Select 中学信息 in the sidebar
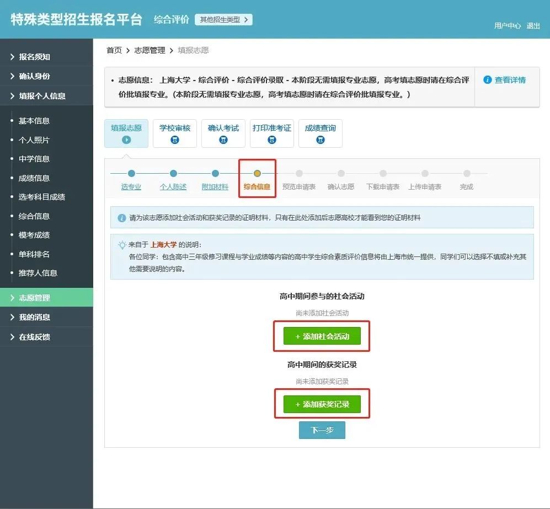 (x=34, y=159)
